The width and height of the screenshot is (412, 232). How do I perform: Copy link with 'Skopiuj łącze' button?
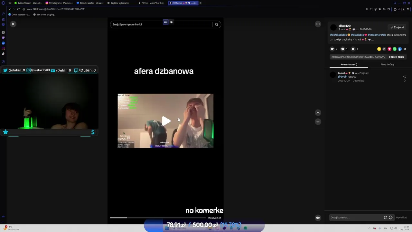[396, 57]
